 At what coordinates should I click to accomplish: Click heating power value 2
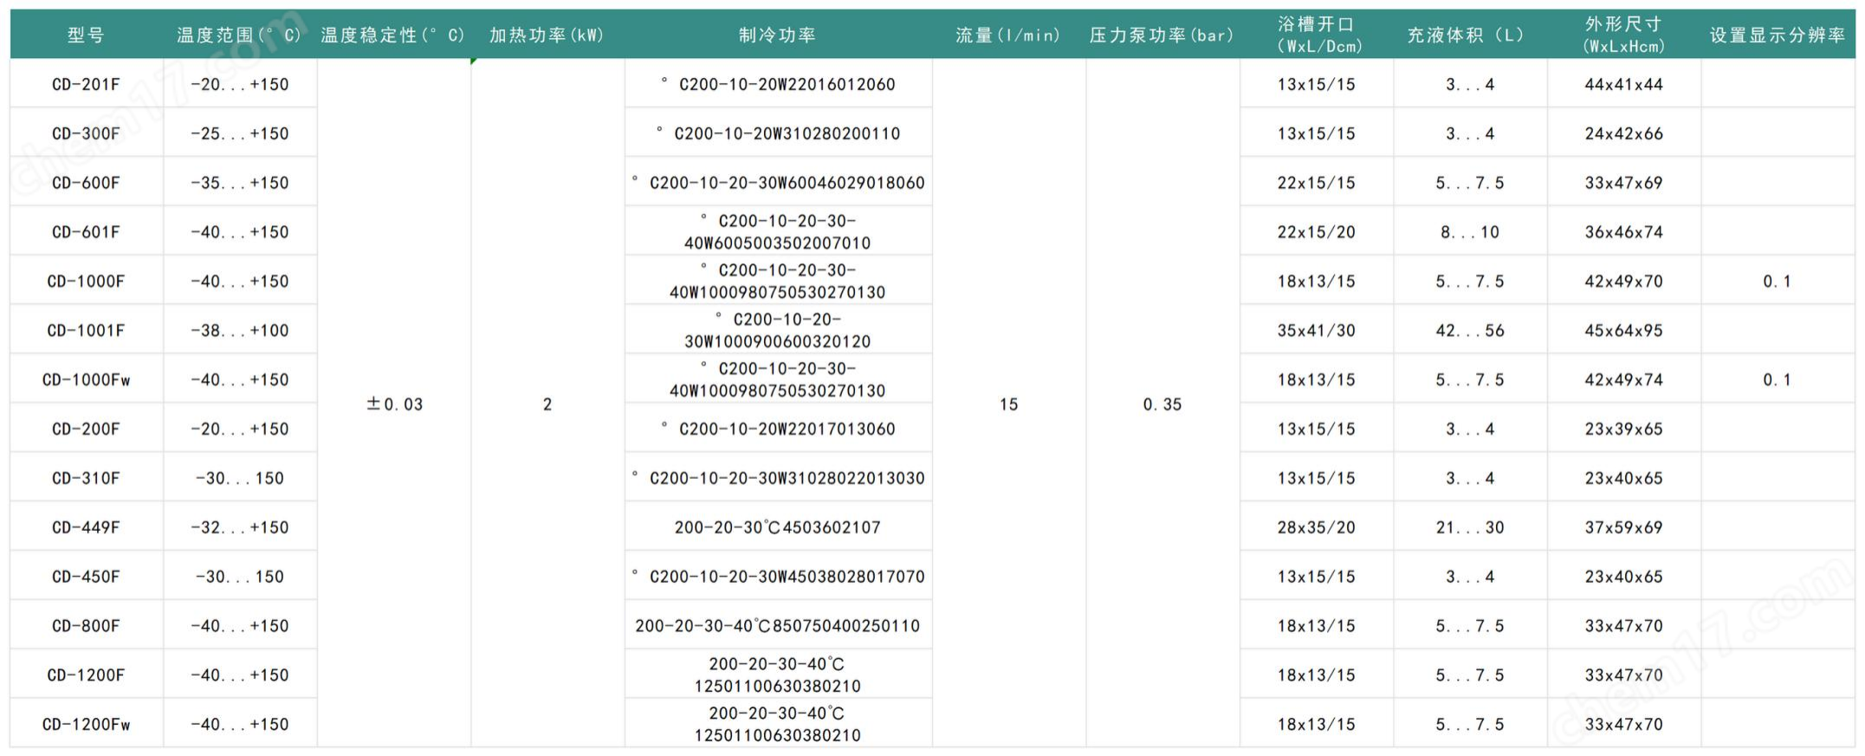point(547,404)
